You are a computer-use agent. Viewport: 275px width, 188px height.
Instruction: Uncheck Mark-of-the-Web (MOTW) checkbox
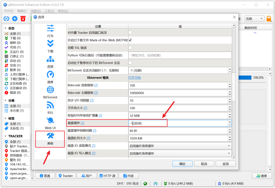(x=130, y=40)
